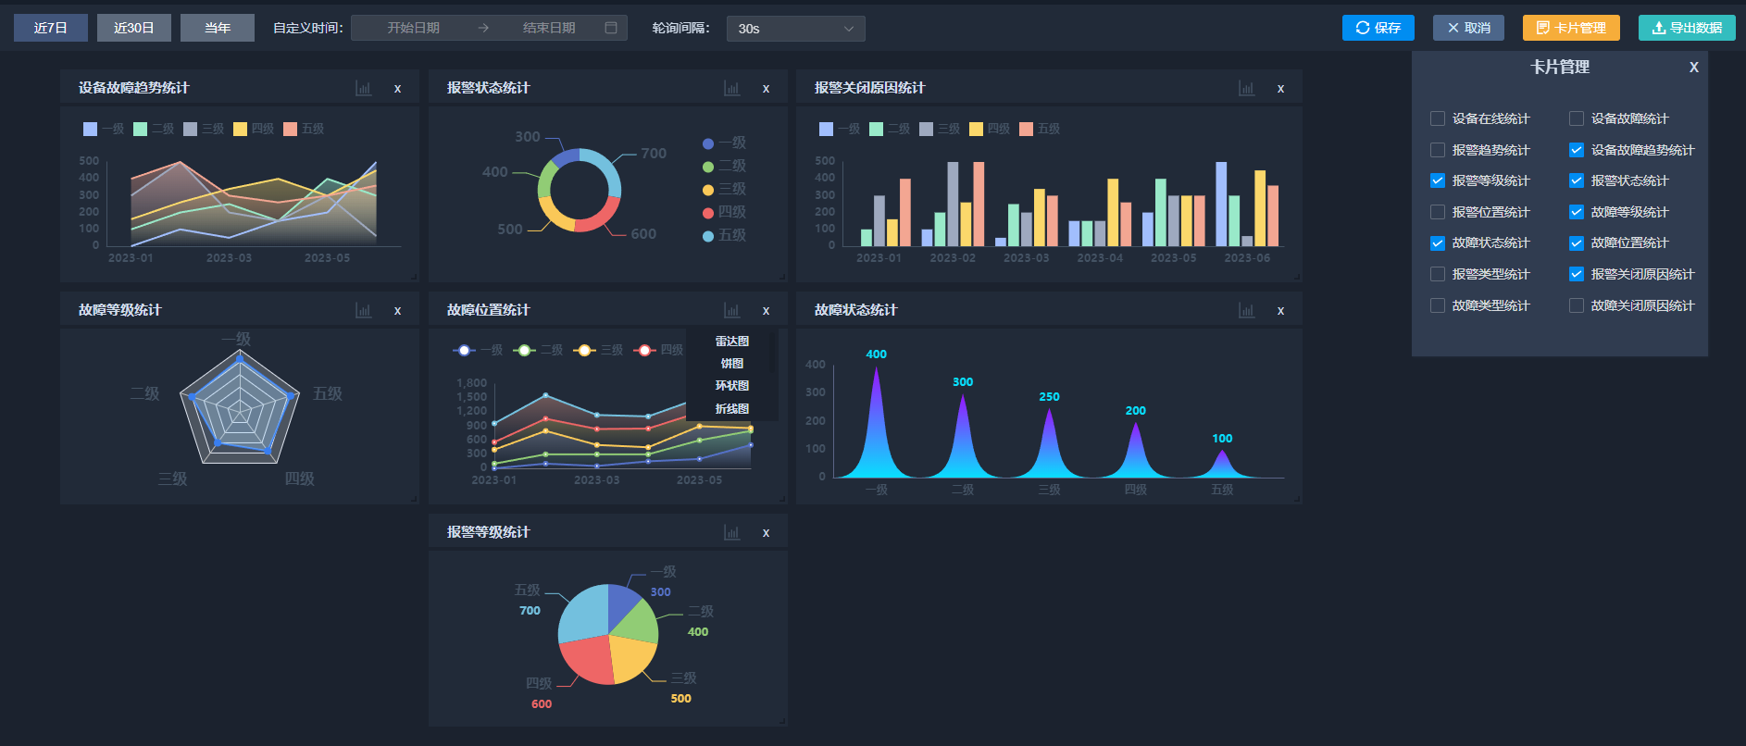Close the 设备故障趋势统计 card
The height and width of the screenshot is (746, 1746).
coord(398,89)
